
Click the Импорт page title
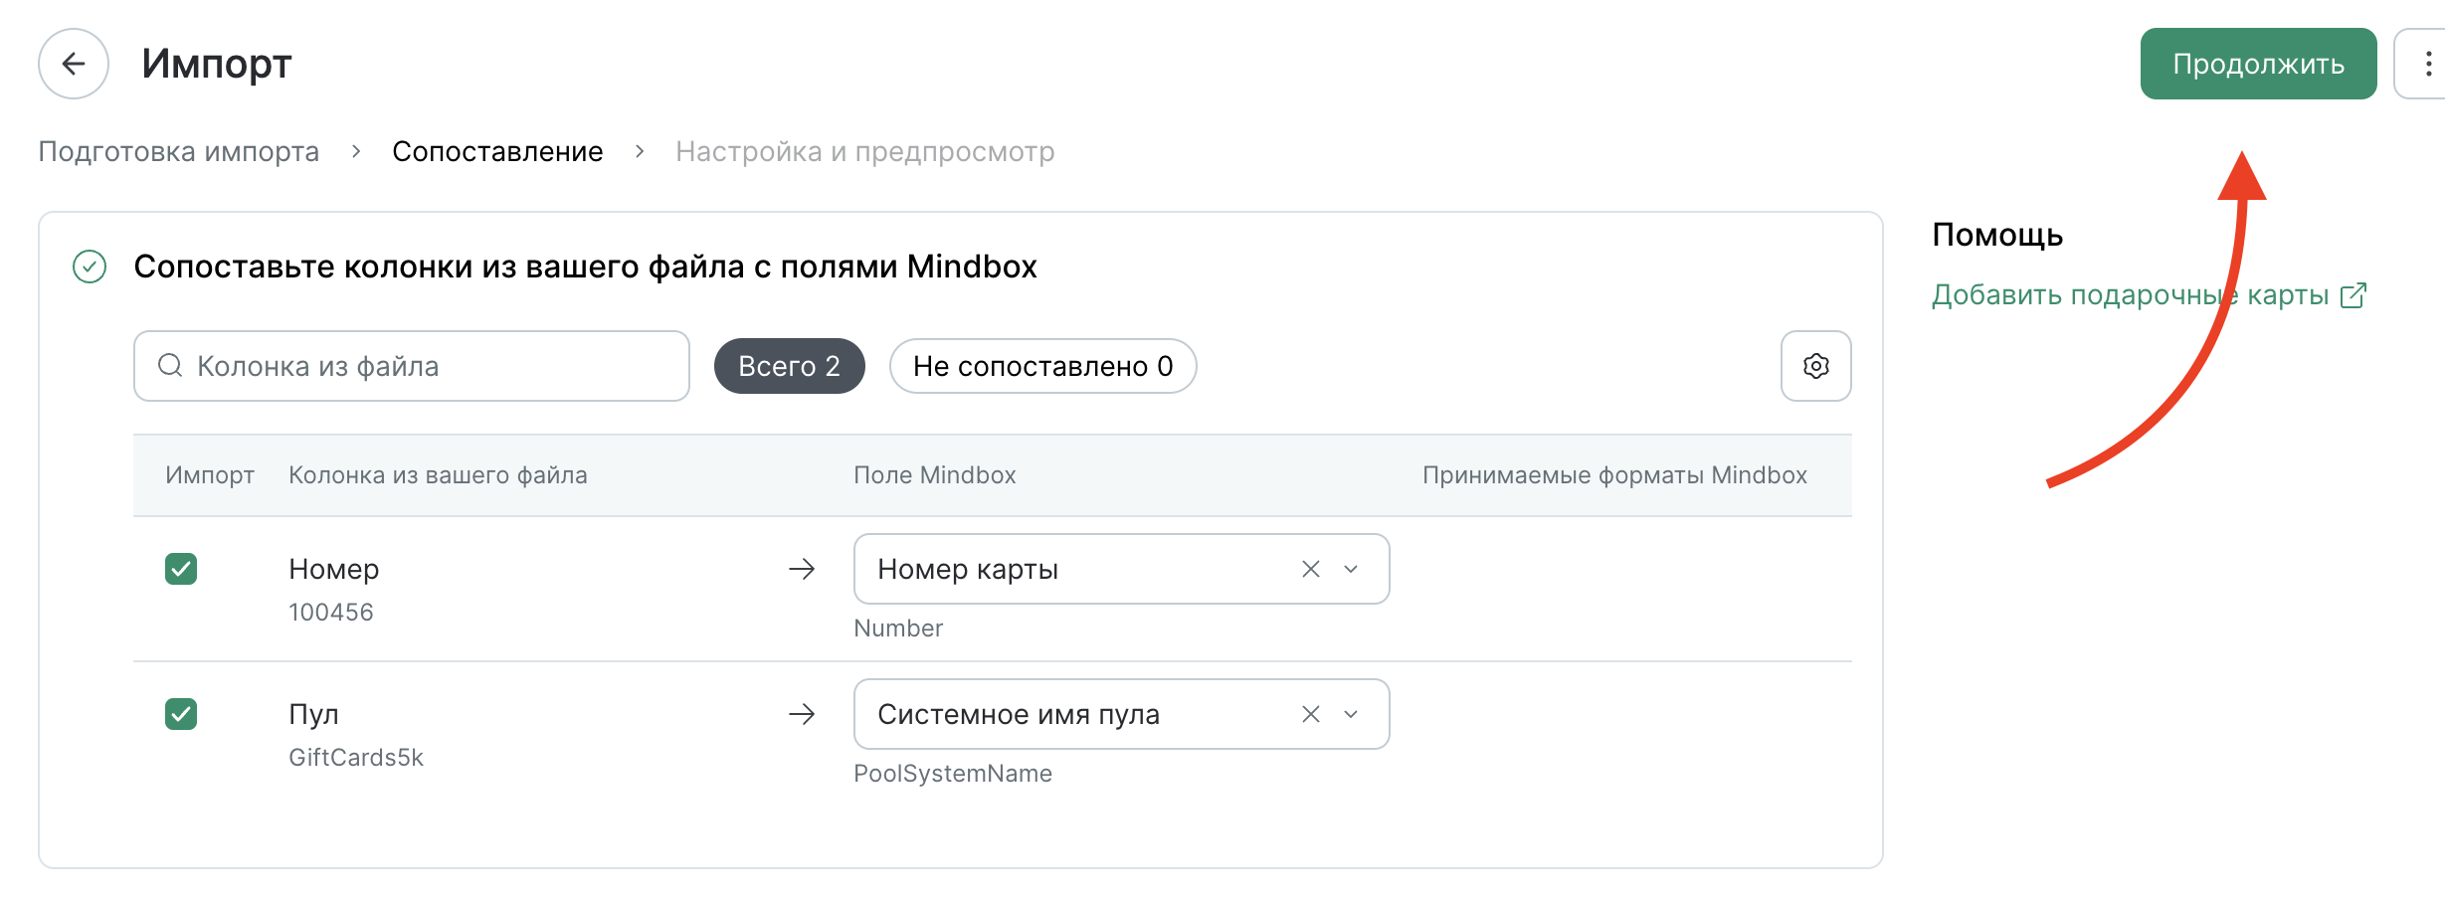click(x=217, y=64)
